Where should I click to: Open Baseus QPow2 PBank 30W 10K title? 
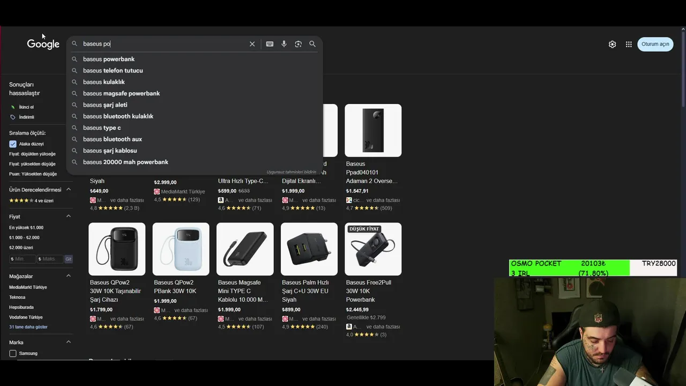click(175, 287)
